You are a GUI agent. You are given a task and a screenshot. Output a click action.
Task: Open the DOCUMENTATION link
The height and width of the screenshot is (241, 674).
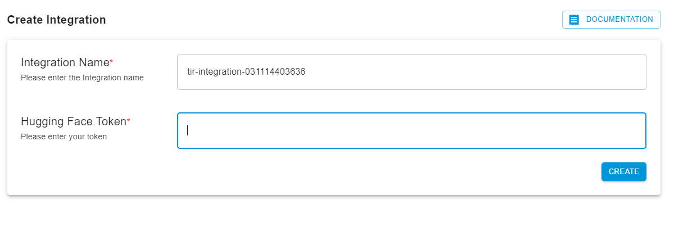611,20
